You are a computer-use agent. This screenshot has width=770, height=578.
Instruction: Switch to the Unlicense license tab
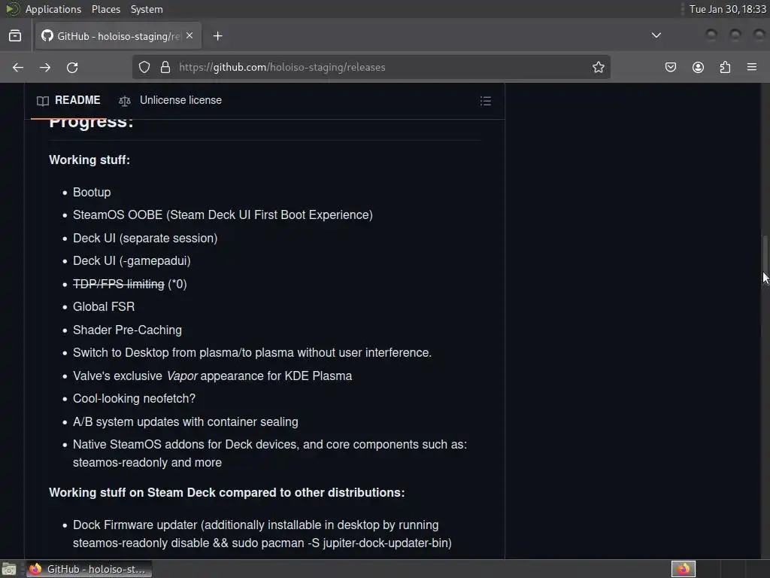(x=171, y=100)
